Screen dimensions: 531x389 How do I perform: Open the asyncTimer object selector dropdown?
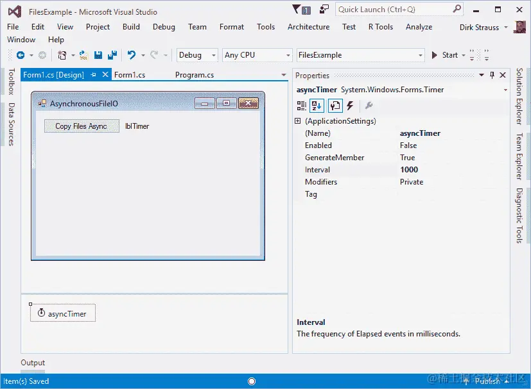(505, 90)
